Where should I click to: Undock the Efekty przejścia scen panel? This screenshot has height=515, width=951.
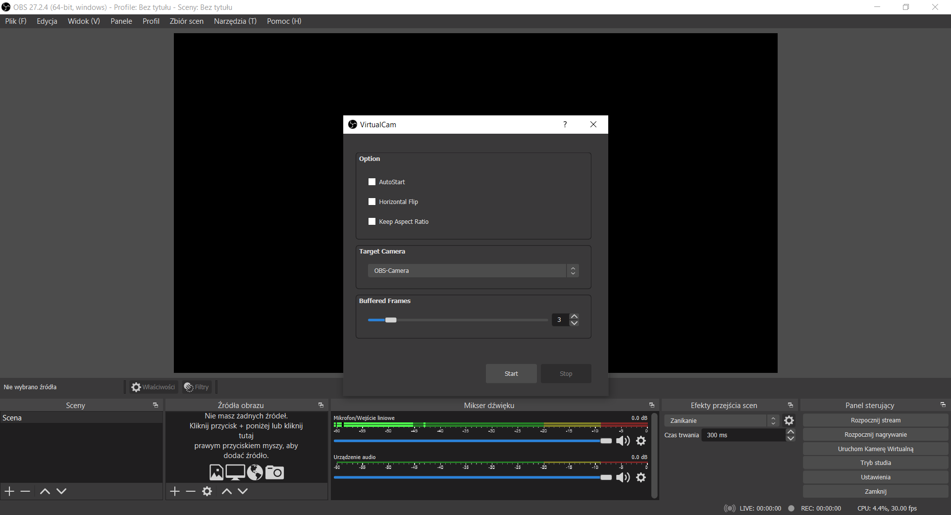[x=791, y=405]
